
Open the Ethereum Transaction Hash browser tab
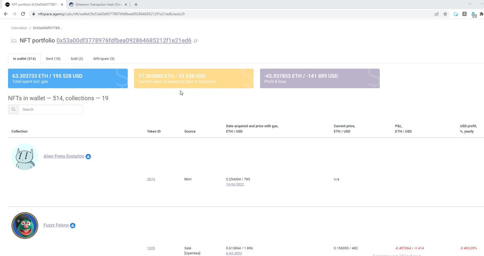tap(97, 5)
